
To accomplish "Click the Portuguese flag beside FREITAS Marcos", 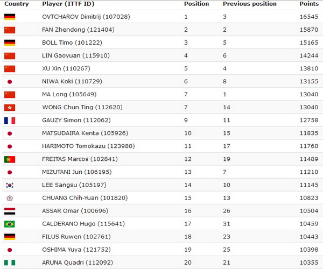I will pos(10,159).
